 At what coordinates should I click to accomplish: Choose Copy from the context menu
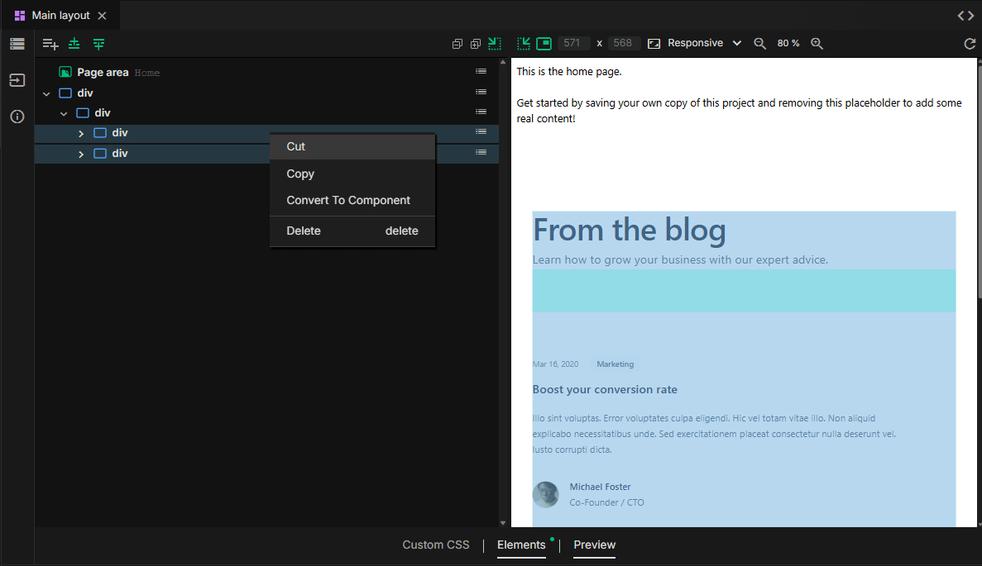pyautogui.click(x=352, y=174)
